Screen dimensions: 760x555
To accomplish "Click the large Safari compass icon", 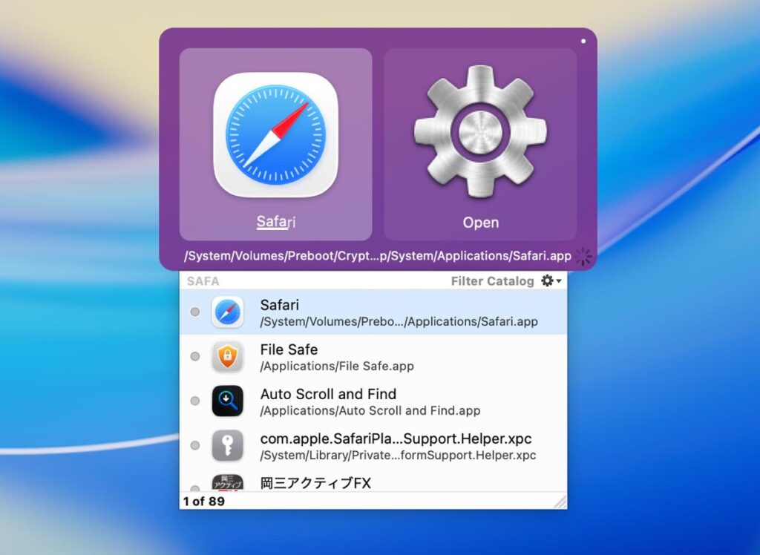I will [275, 134].
